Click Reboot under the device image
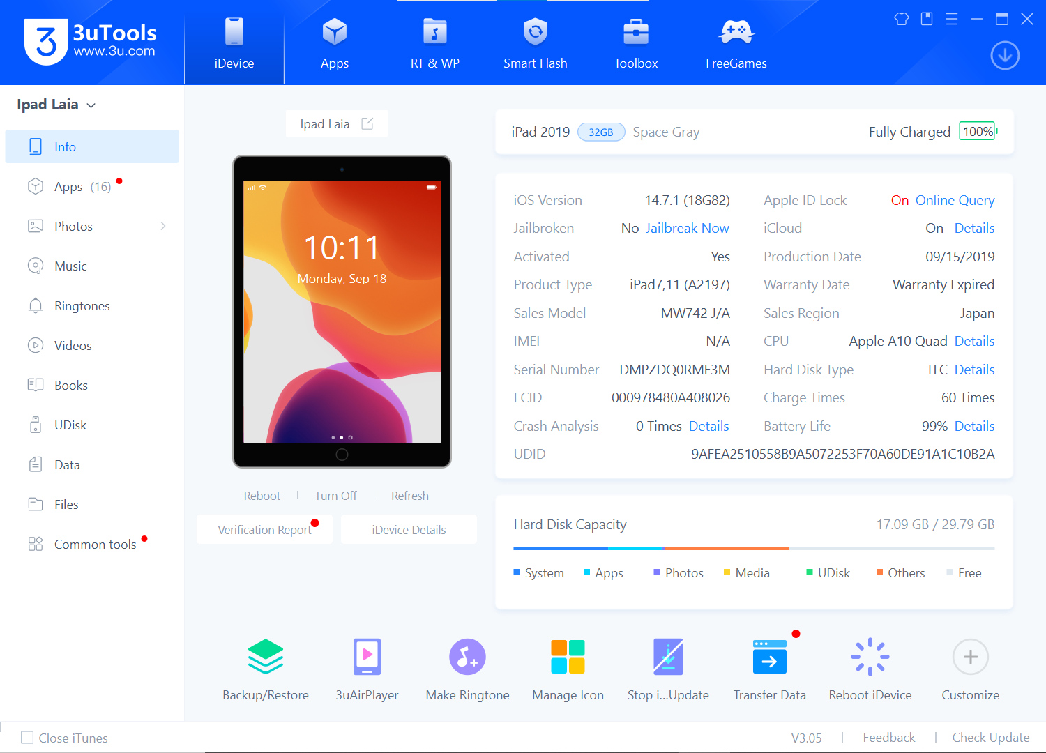Image resolution: width=1046 pixels, height=753 pixels. [x=262, y=496]
